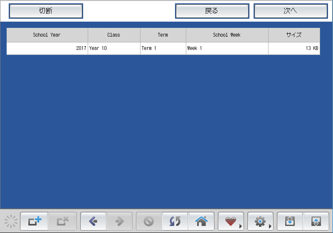333x233 pixels.
Task: Click the up-down transfer arrow icon
Action: point(316,221)
